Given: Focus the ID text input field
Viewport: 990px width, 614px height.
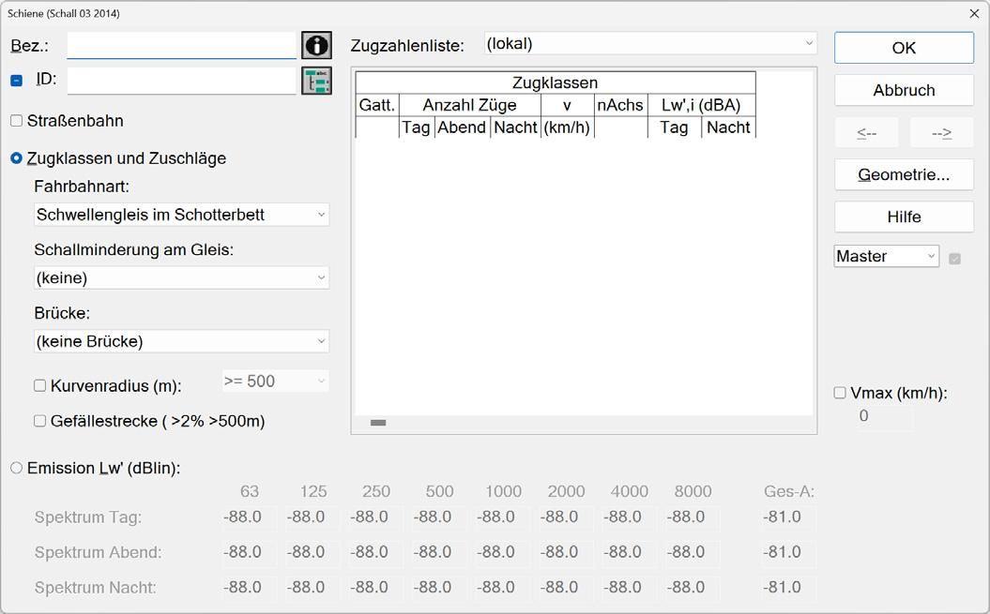Looking at the screenshot, I should tap(181, 81).
